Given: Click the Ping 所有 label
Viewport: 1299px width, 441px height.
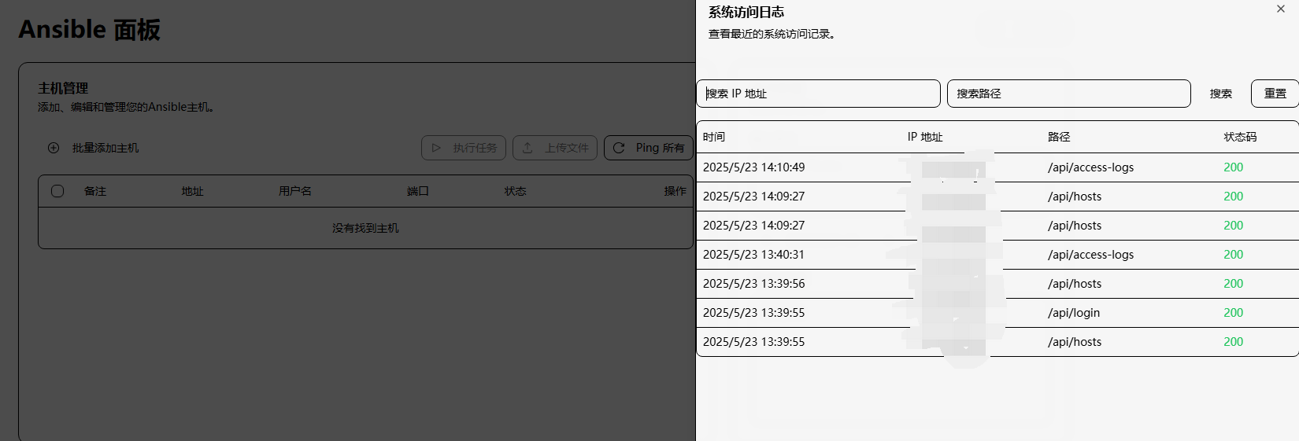Looking at the screenshot, I should [660, 148].
